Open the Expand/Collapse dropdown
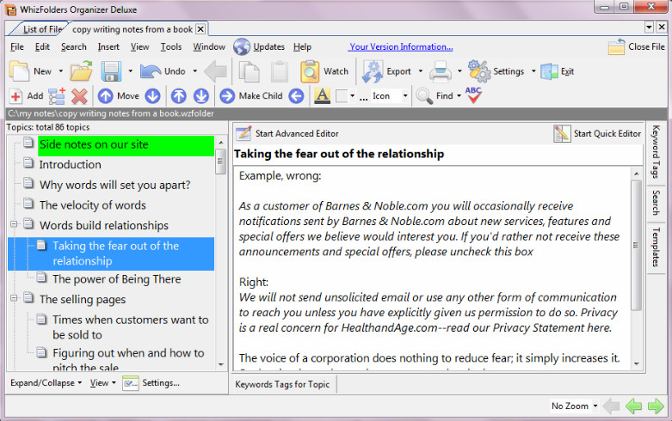Image resolution: width=672 pixels, height=421 pixels. [46, 383]
